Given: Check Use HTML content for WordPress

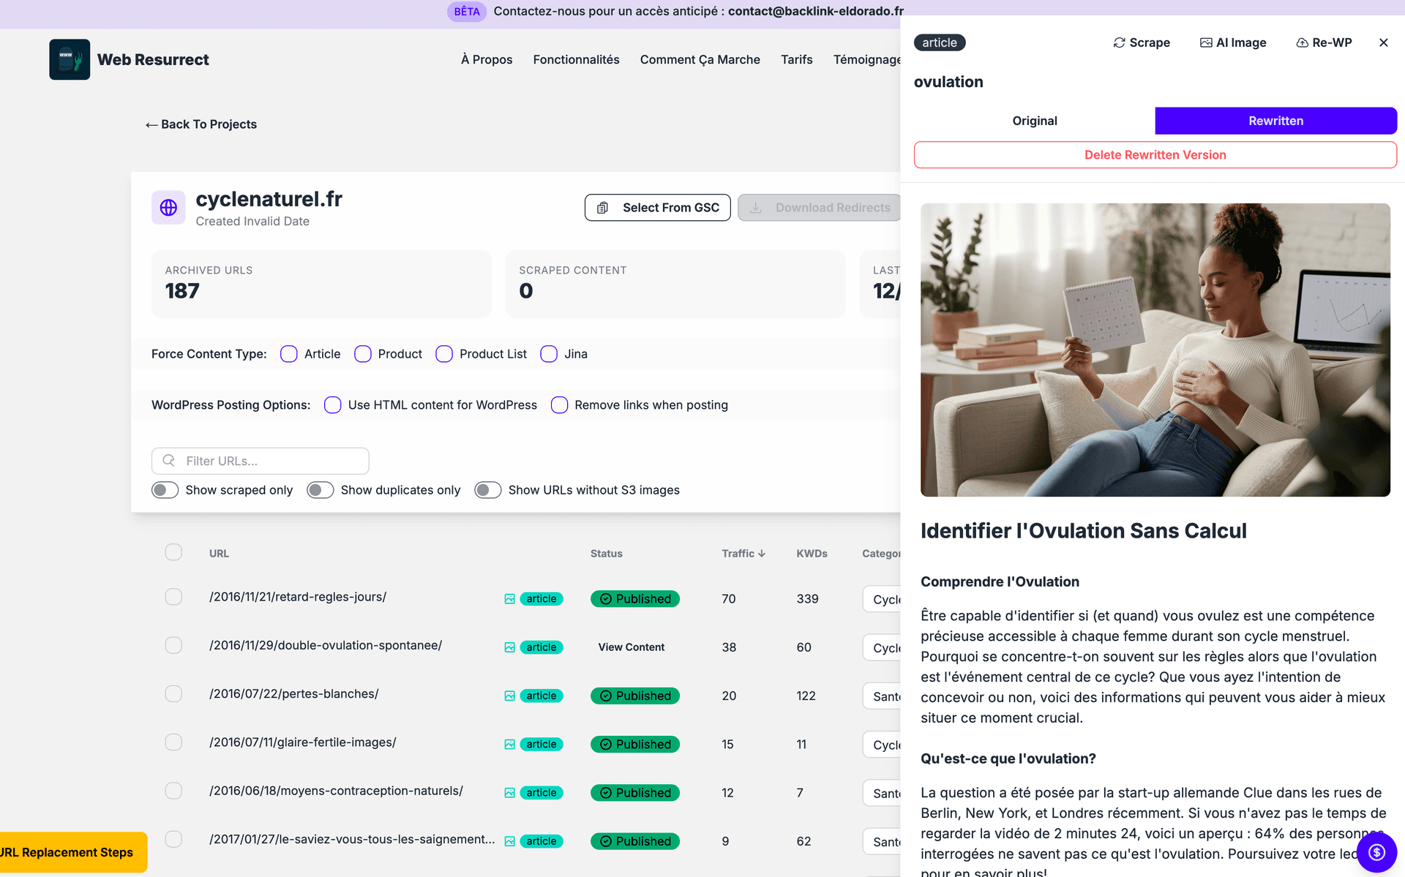Looking at the screenshot, I should click(333, 404).
